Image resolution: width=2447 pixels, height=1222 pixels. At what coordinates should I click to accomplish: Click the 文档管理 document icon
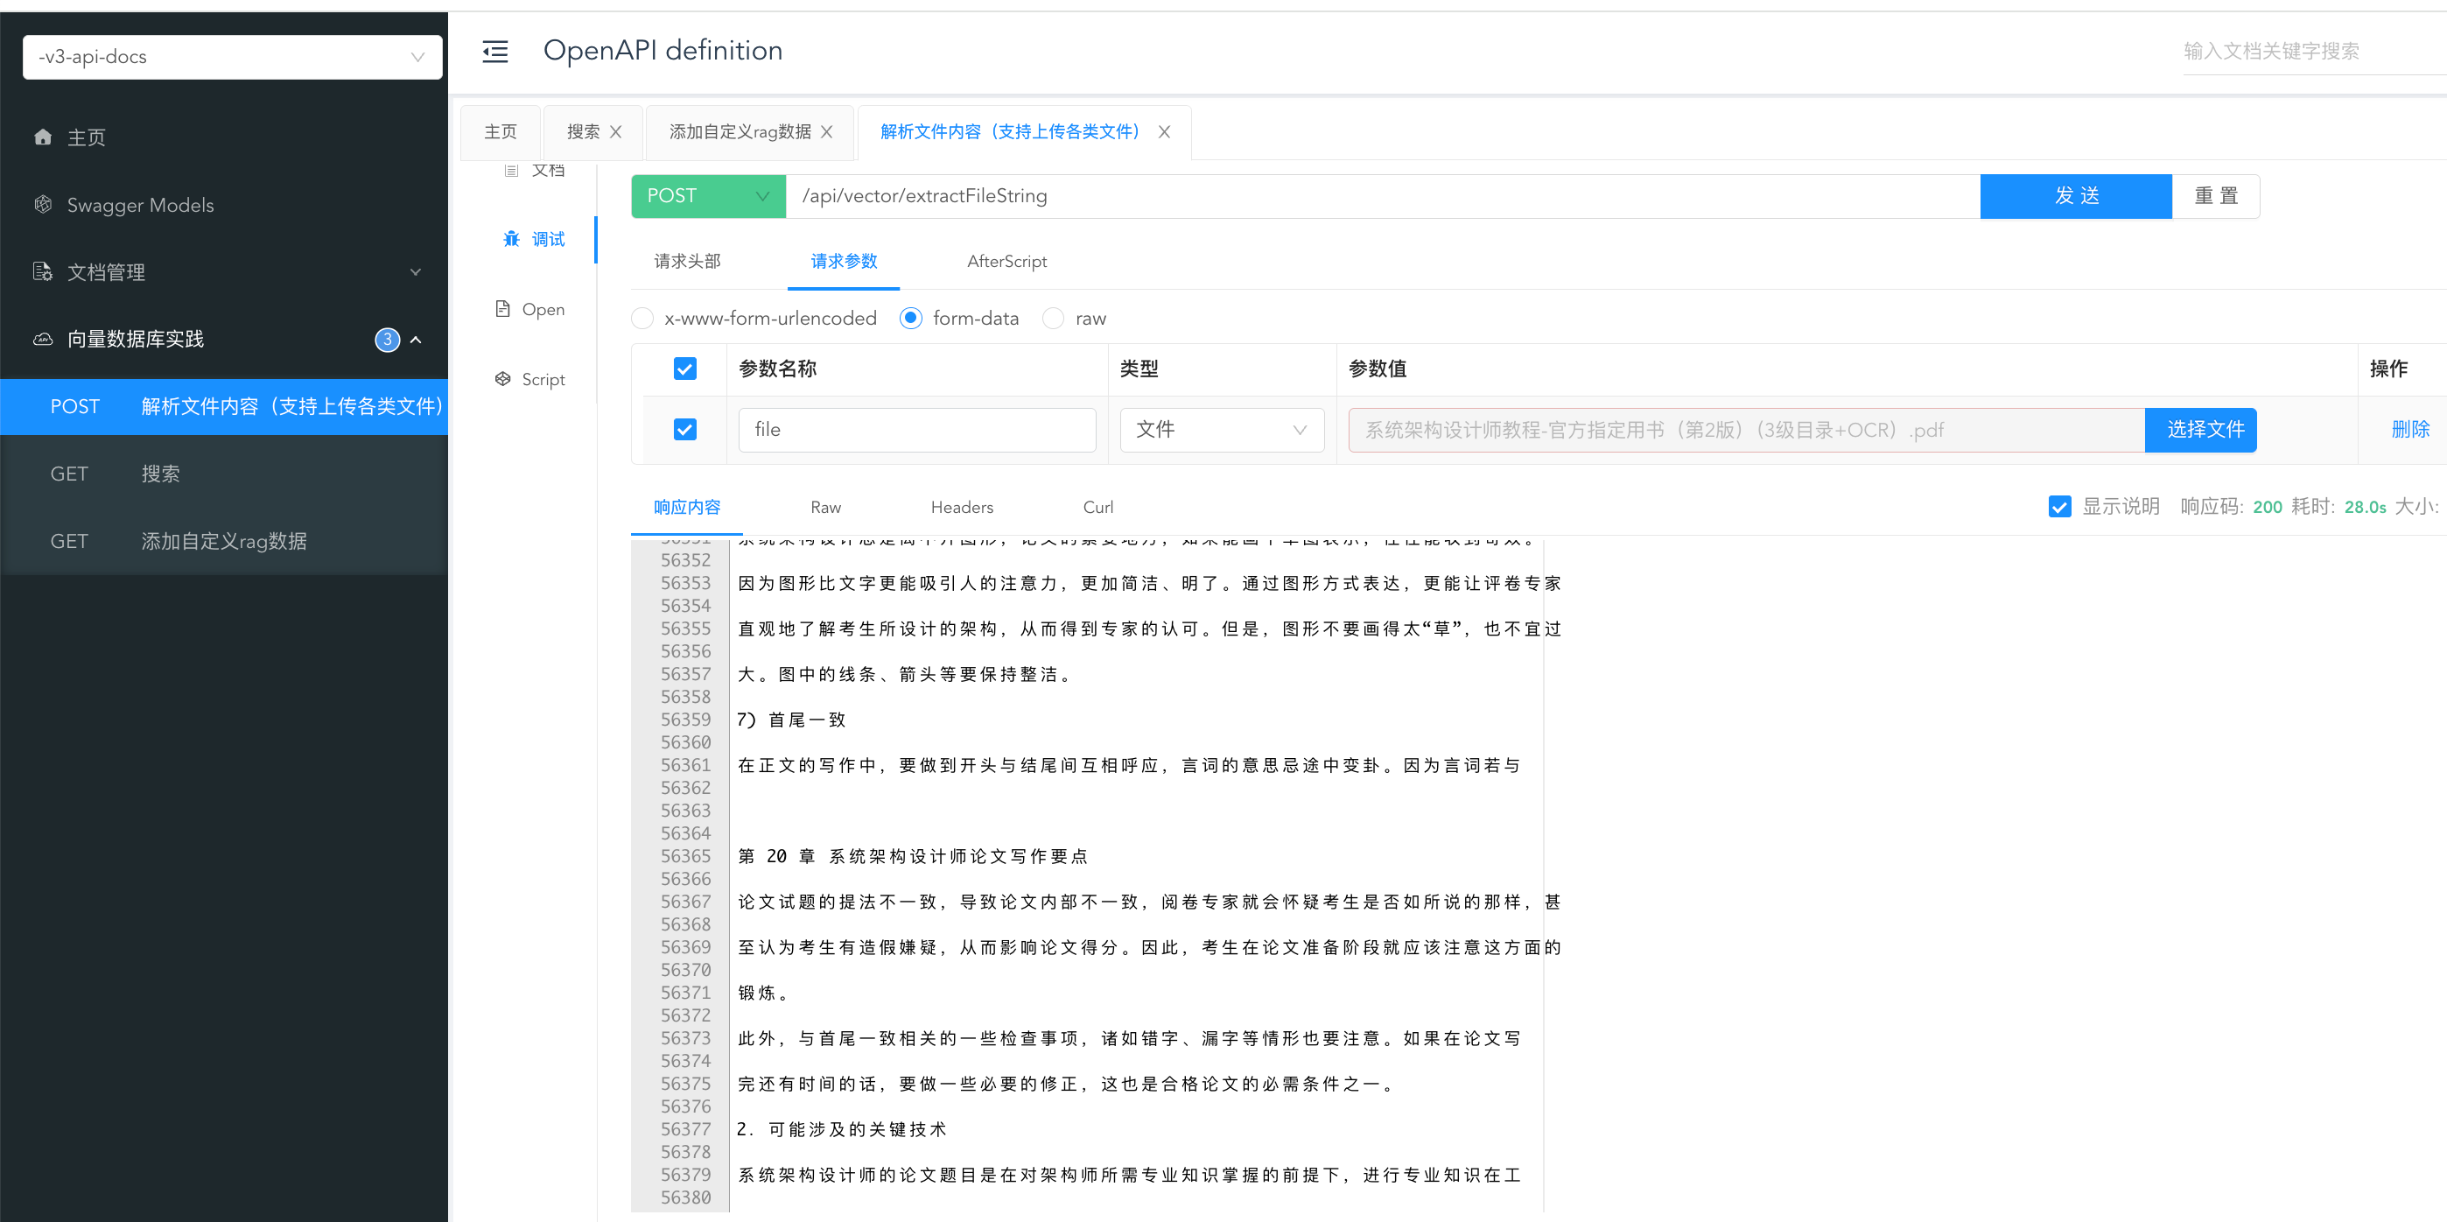tap(43, 271)
